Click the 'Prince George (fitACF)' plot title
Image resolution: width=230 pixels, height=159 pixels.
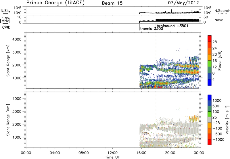[55, 3]
